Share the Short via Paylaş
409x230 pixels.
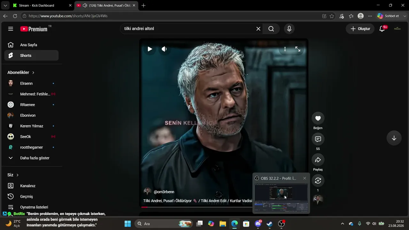click(x=318, y=160)
